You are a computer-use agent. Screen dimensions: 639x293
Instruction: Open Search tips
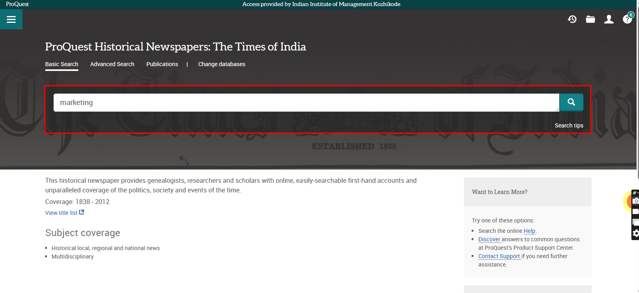(569, 125)
